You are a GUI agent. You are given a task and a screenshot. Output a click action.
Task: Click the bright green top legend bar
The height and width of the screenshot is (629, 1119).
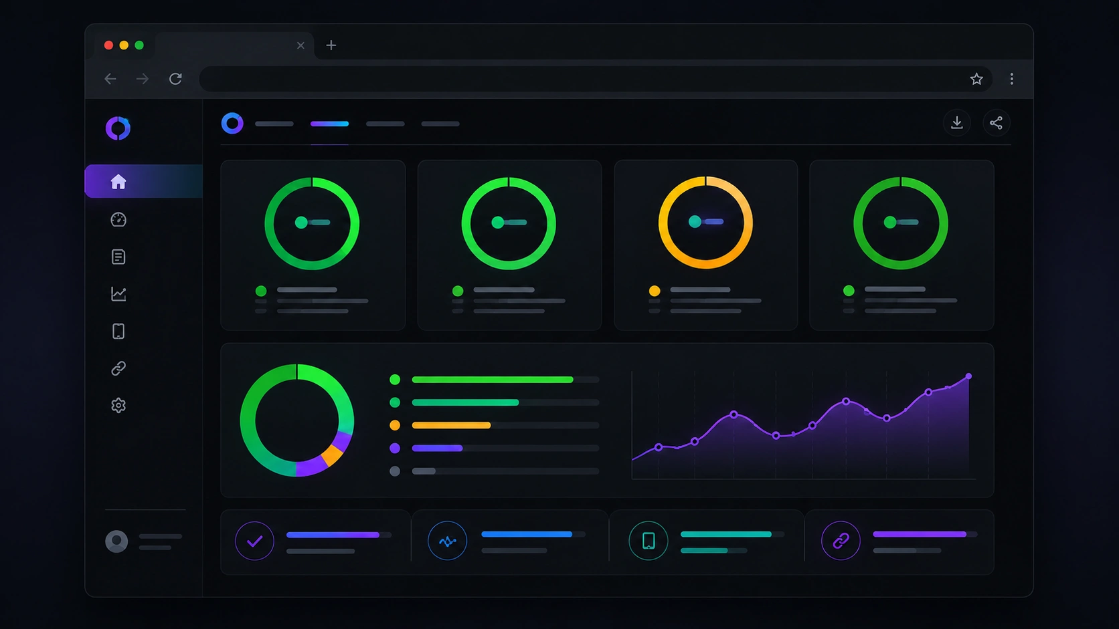click(493, 380)
